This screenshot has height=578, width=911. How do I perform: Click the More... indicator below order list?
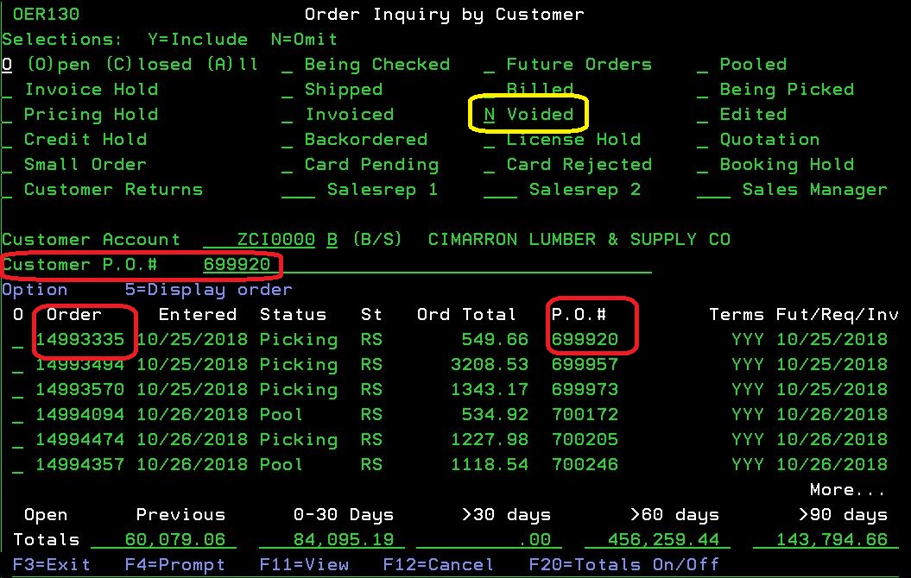(847, 490)
